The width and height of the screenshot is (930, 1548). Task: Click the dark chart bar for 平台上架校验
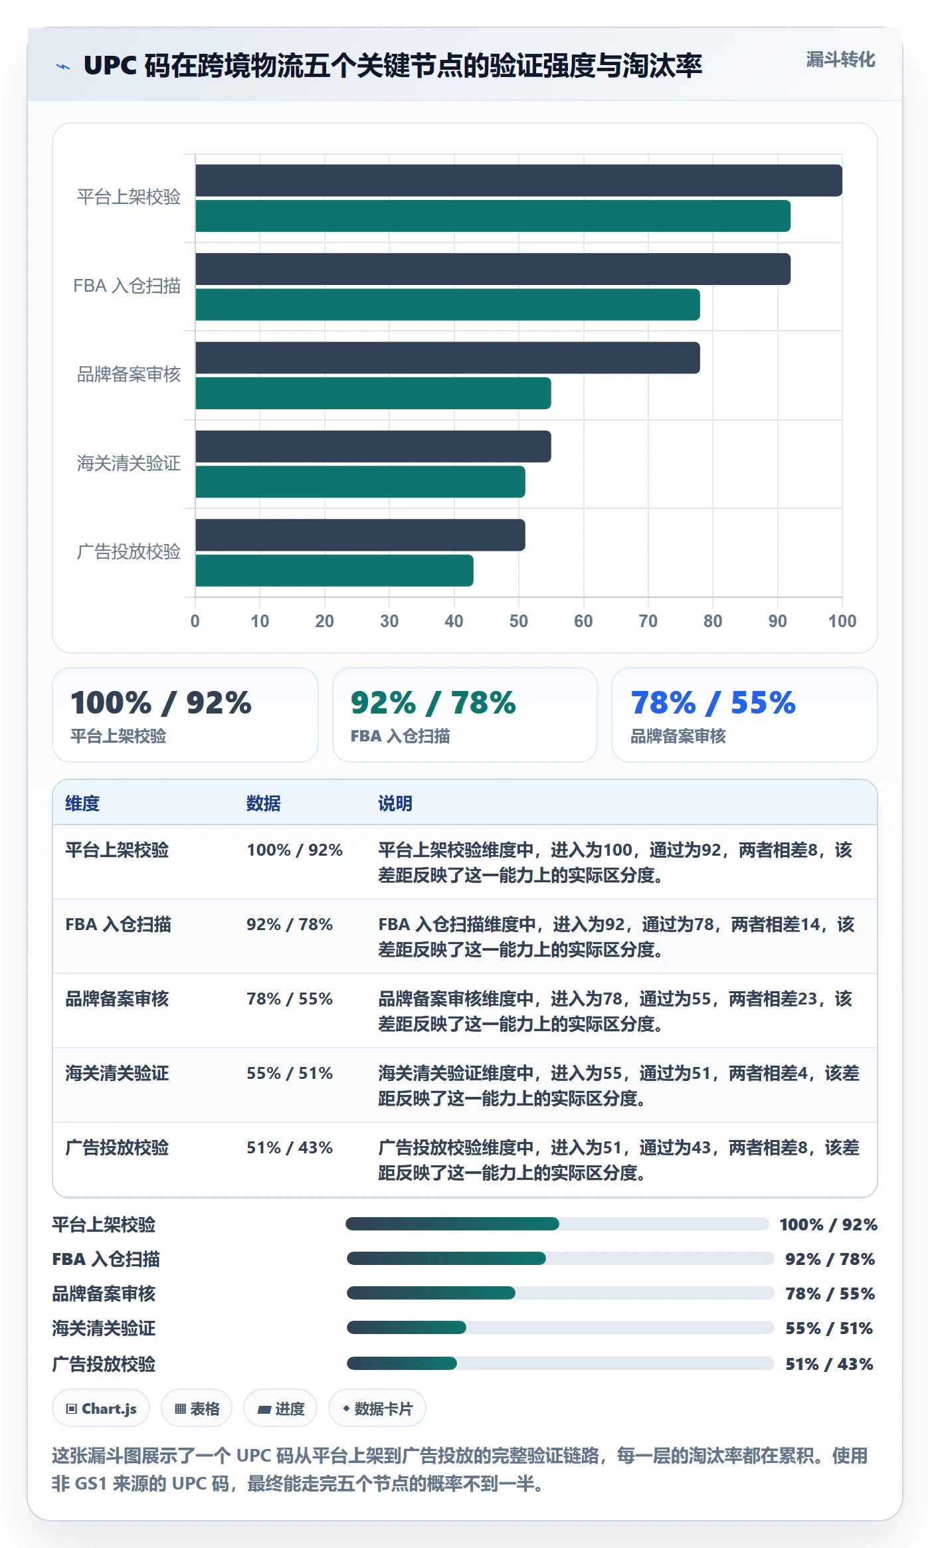click(x=519, y=181)
